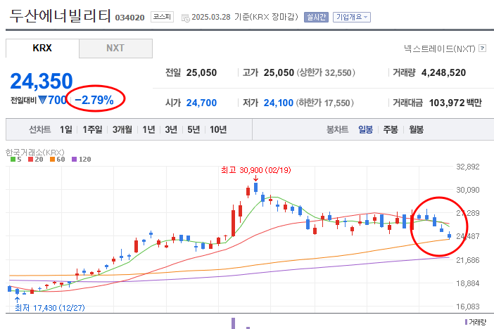This screenshot has height=329, width=494.
Task: Click the stock code 034020
Action: coord(129,18)
